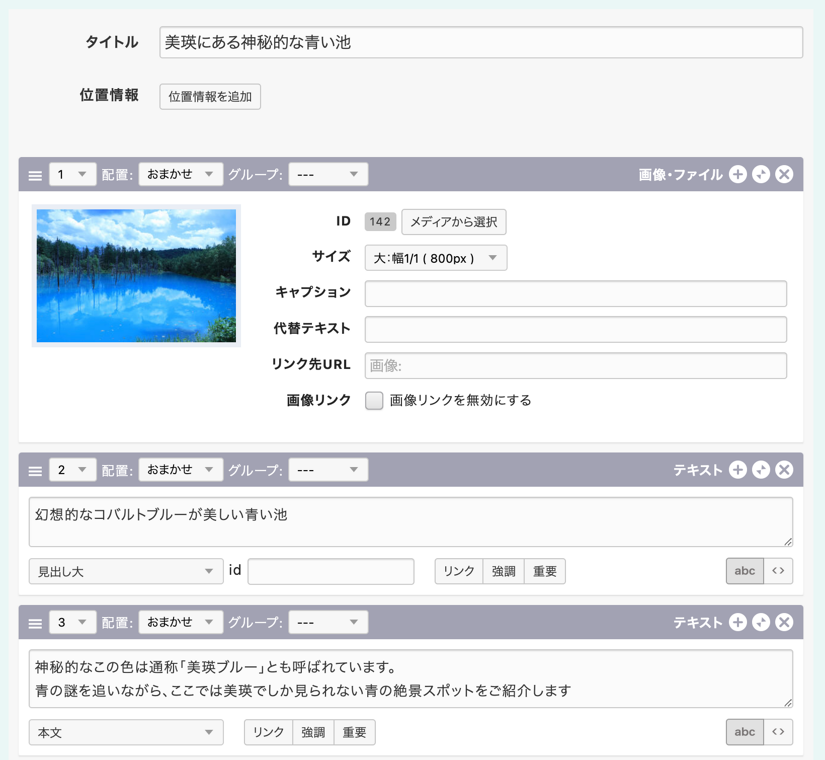The image size is (825, 760).
Task: Click リンク button in unit 3 toolbar
Action: point(268,732)
